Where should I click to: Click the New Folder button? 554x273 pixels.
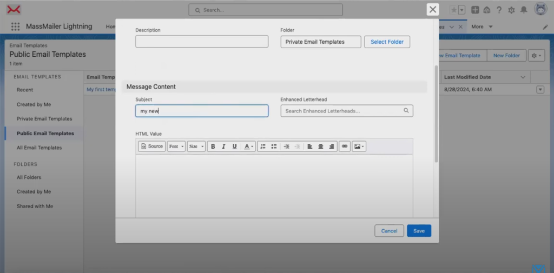(506, 56)
